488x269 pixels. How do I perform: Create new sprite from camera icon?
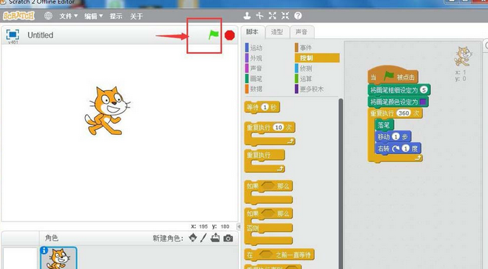click(x=228, y=238)
